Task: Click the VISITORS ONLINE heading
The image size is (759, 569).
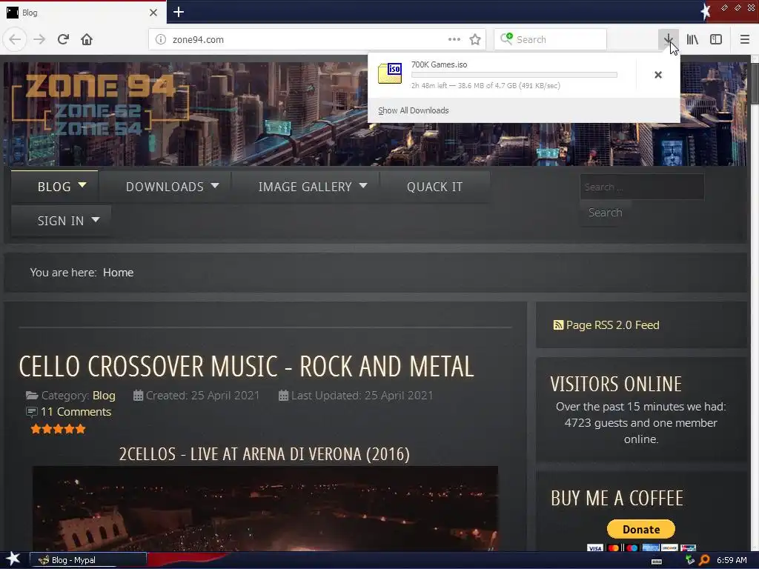Action: point(616,385)
